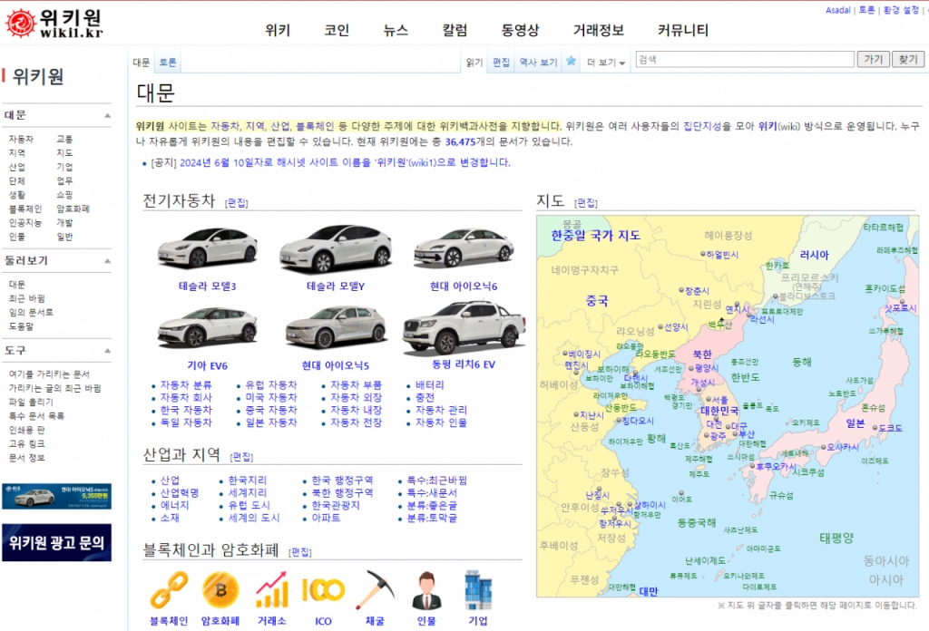The width and height of the screenshot is (929, 631).
Task: Open the 기아 EV6 car image
Action: click(x=208, y=327)
